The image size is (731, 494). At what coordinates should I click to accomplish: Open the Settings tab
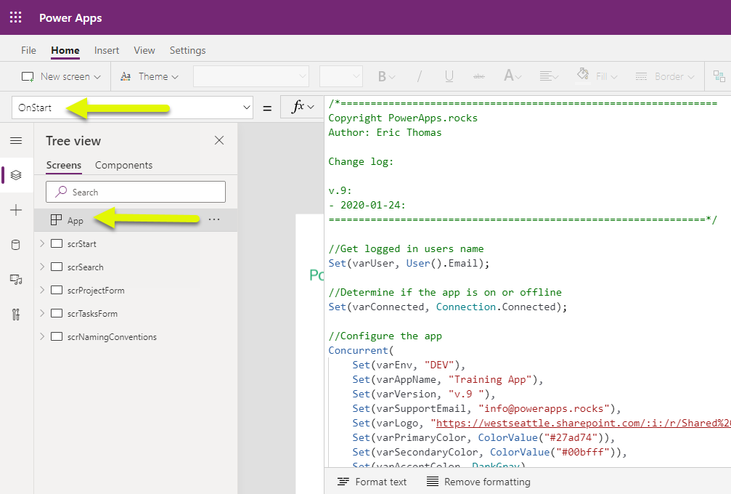(x=187, y=50)
